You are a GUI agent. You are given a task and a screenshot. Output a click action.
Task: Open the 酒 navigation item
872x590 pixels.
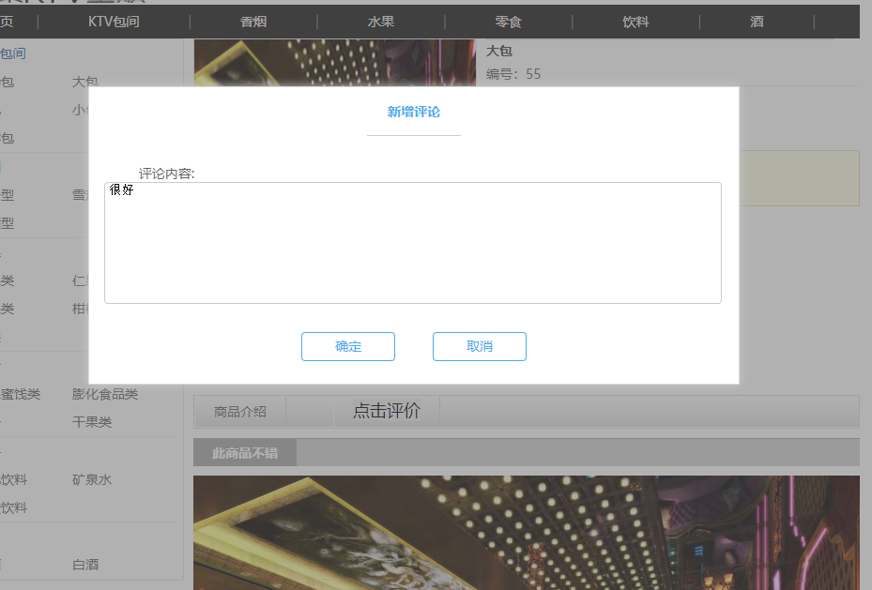757,22
